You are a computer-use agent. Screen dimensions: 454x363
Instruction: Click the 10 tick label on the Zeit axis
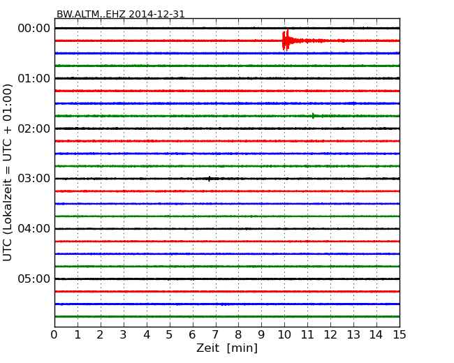(x=284, y=335)
